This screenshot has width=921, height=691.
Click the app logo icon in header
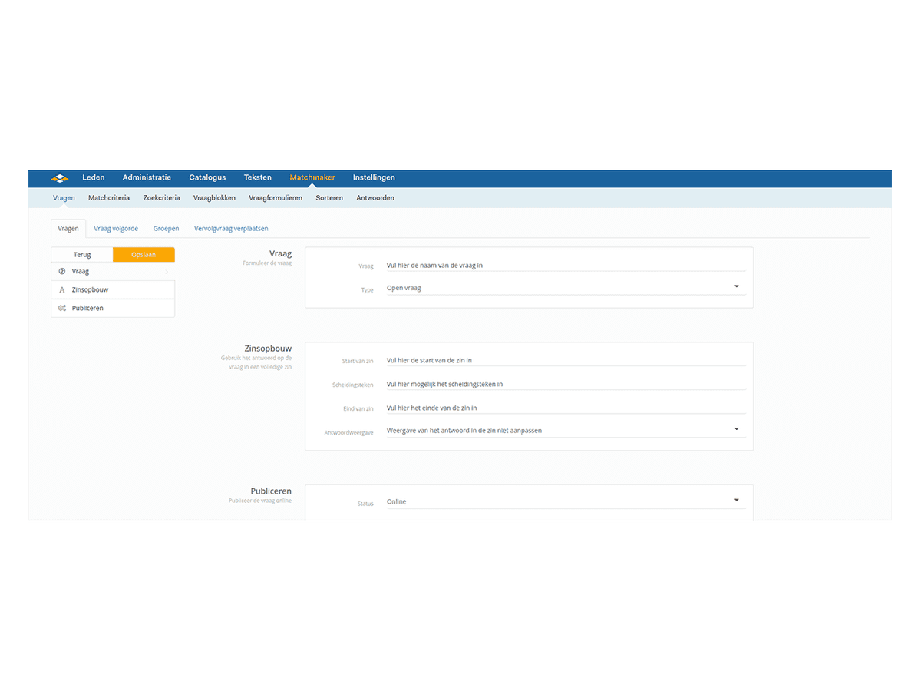coord(60,178)
